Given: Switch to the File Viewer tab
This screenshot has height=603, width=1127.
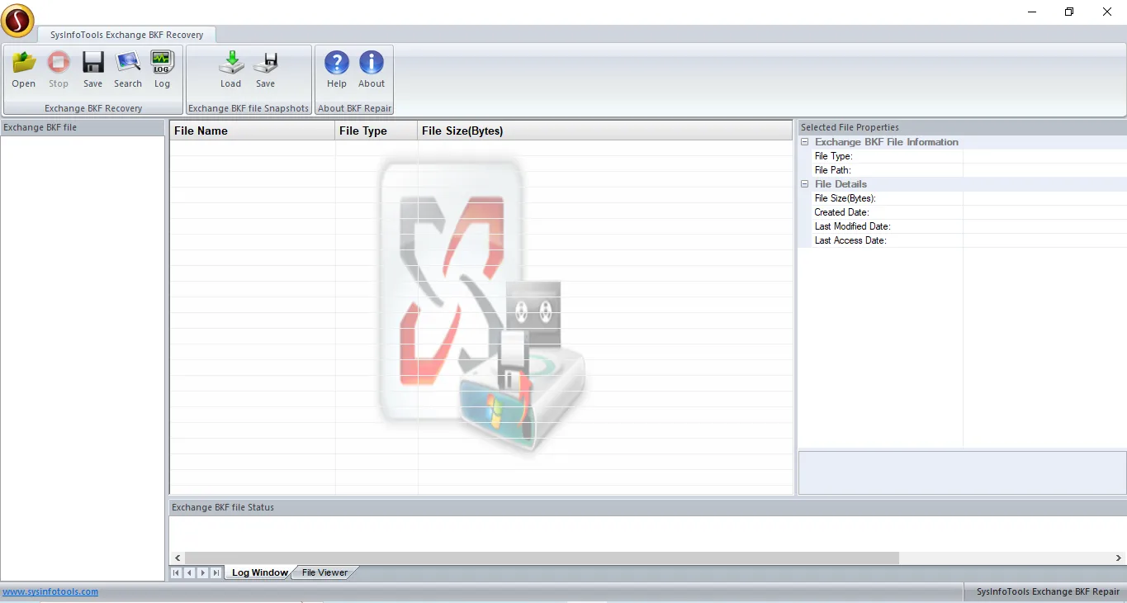Looking at the screenshot, I should coord(324,572).
